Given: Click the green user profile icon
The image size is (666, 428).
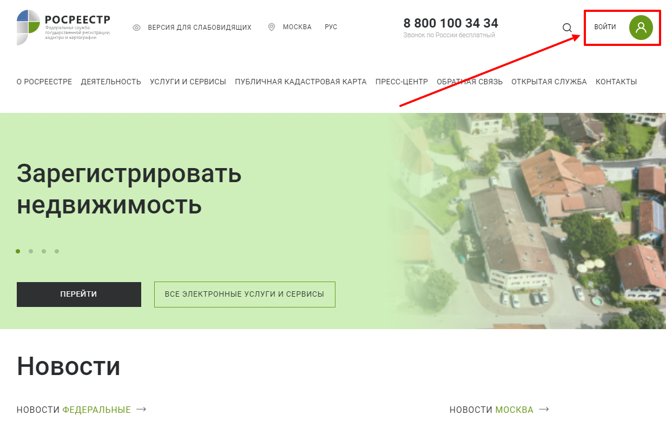Looking at the screenshot, I should 641,28.
